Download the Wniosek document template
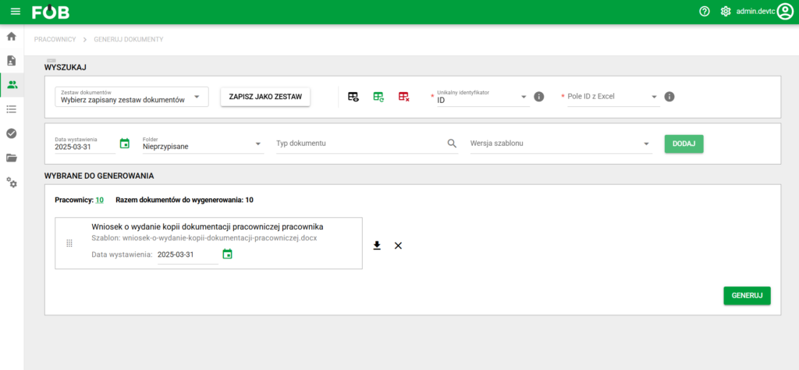The image size is (799, 370). point(377,246)
